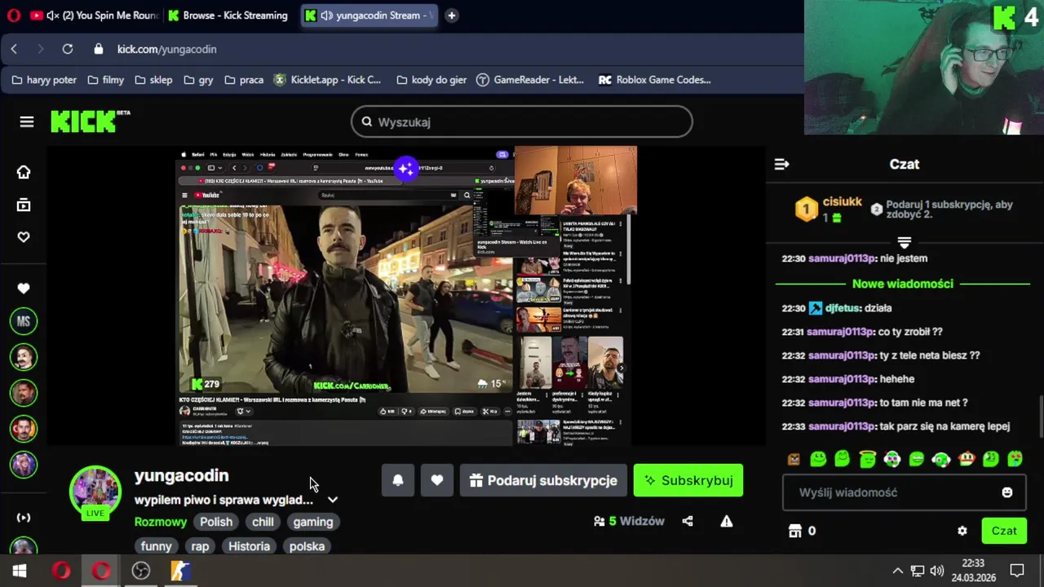The image size is (1044, 587).
Task: Open the gry bookmarks folder
Action: [x=198, y=80]
